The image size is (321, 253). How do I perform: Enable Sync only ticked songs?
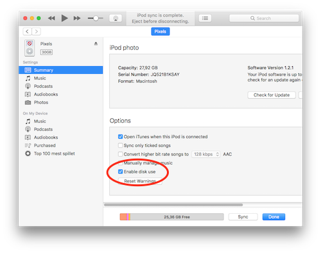pos(121,145)
